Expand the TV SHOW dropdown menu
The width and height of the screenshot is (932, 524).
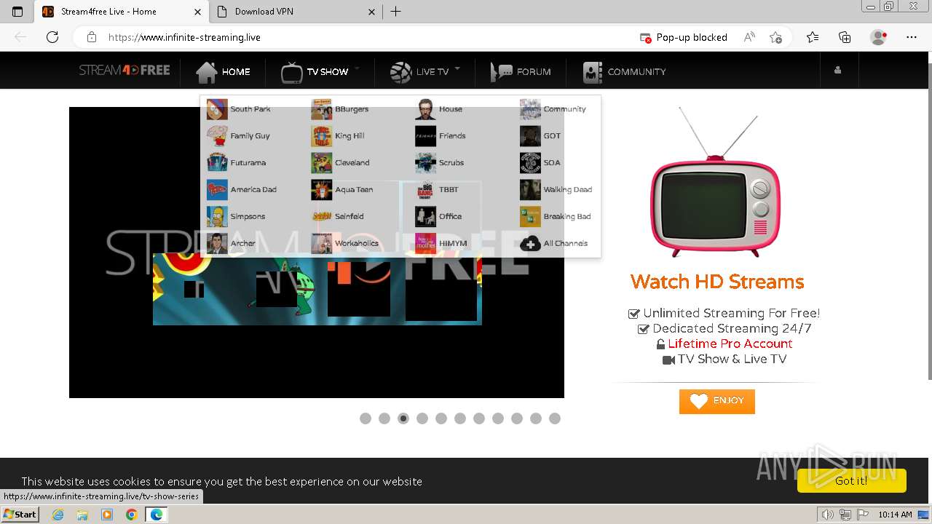(320, 71)
